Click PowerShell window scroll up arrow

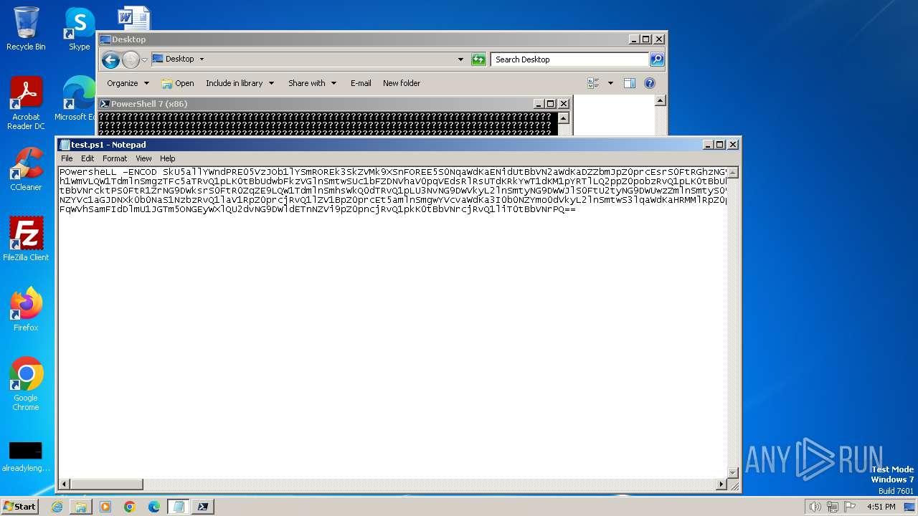(x=564, y=119)
